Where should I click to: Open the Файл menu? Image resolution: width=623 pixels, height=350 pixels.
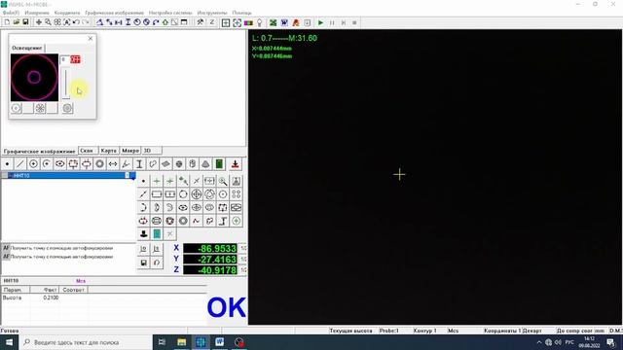coord(11,13)
